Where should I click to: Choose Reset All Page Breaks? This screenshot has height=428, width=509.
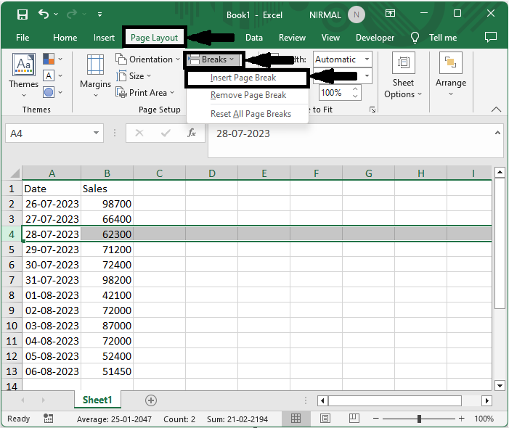[251, 114]
